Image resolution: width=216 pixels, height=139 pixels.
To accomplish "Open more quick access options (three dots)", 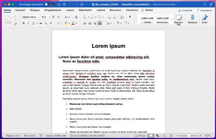I will click(87, 4).
